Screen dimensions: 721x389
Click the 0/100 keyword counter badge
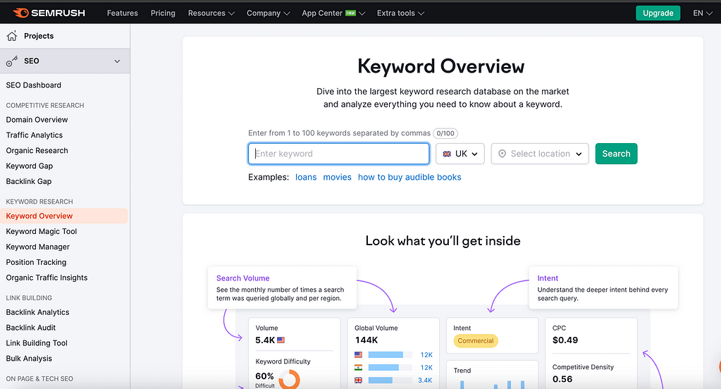coord(445,133)
